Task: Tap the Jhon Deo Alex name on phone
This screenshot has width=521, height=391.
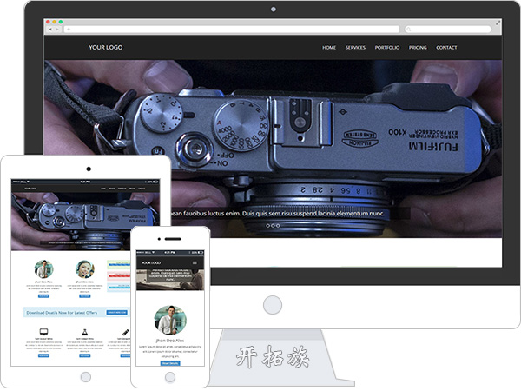Action: [x=170, y=341]
